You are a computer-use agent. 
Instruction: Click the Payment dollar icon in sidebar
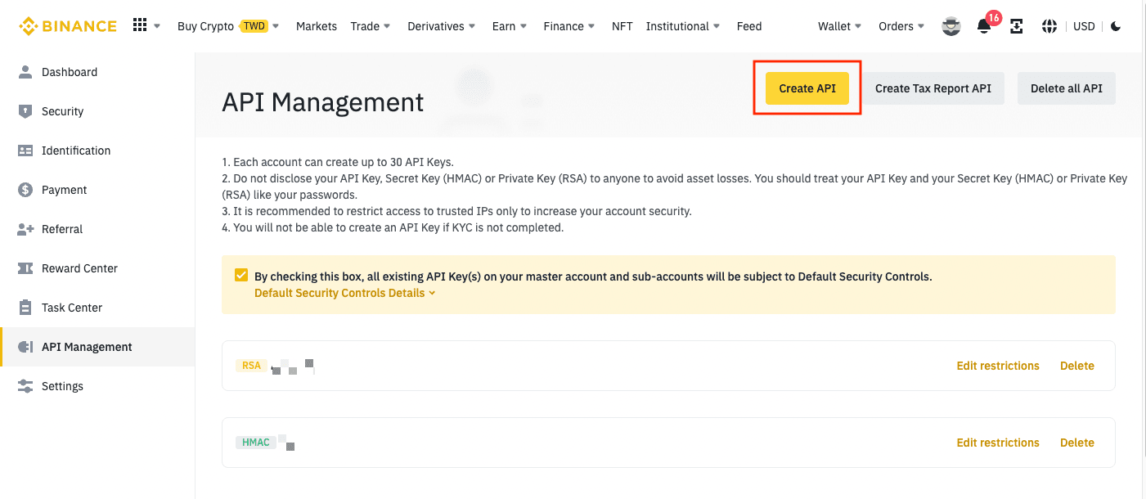[x=25, y=190]
